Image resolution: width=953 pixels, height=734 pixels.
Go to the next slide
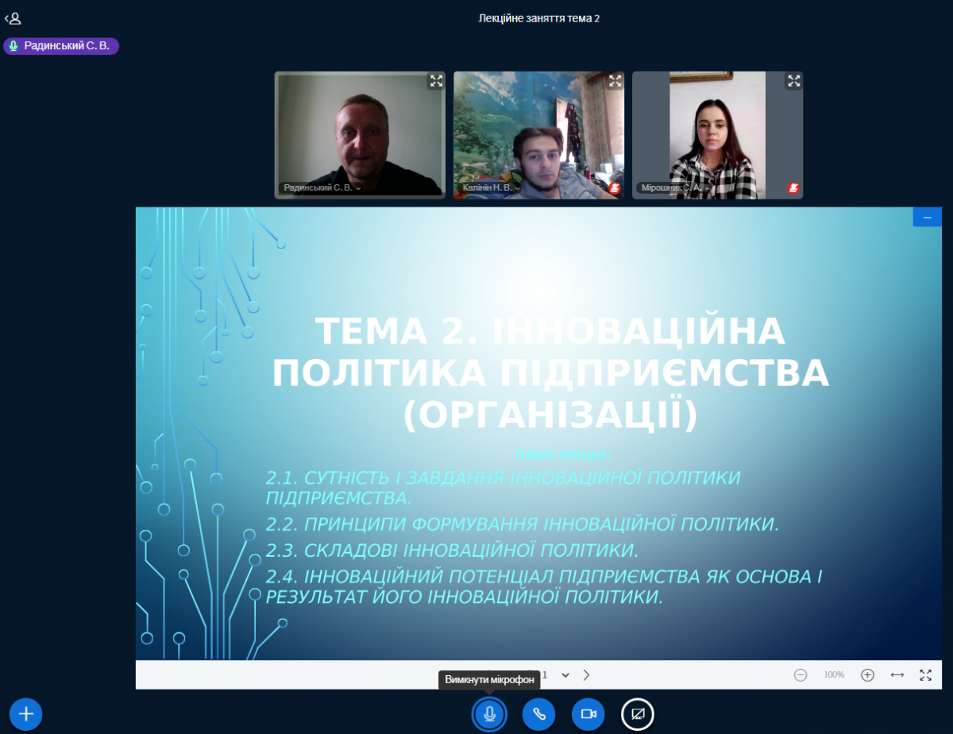[587, 675]
